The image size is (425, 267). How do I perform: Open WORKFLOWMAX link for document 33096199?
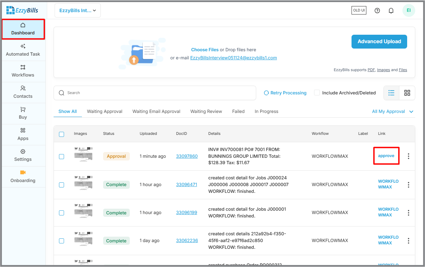click(388, 212)
